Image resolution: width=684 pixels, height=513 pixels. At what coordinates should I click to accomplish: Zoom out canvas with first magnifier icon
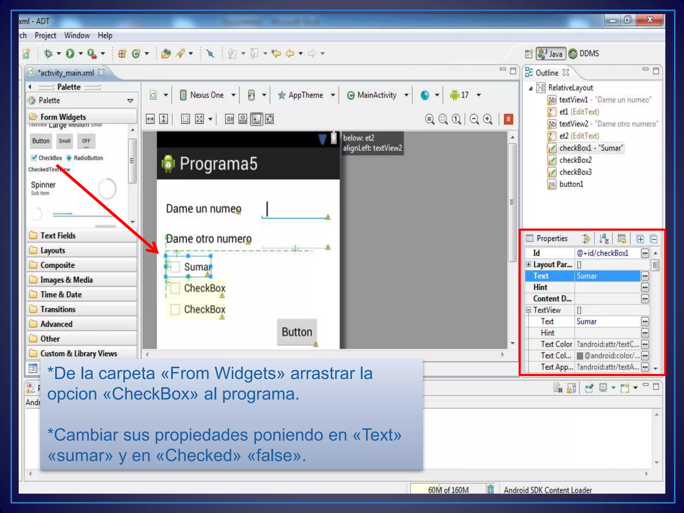pos(430,119)
